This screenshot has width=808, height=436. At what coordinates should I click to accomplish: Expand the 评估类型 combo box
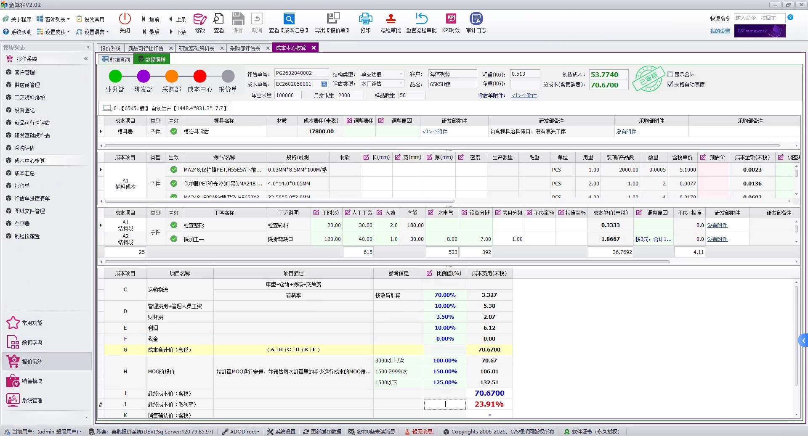point(401,84)
